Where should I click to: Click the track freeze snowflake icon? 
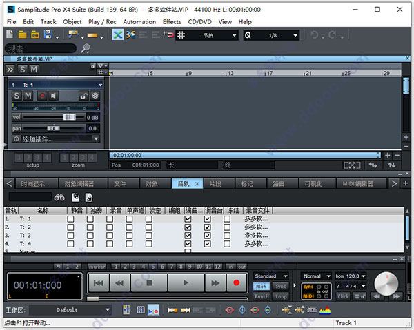(95, 96)
